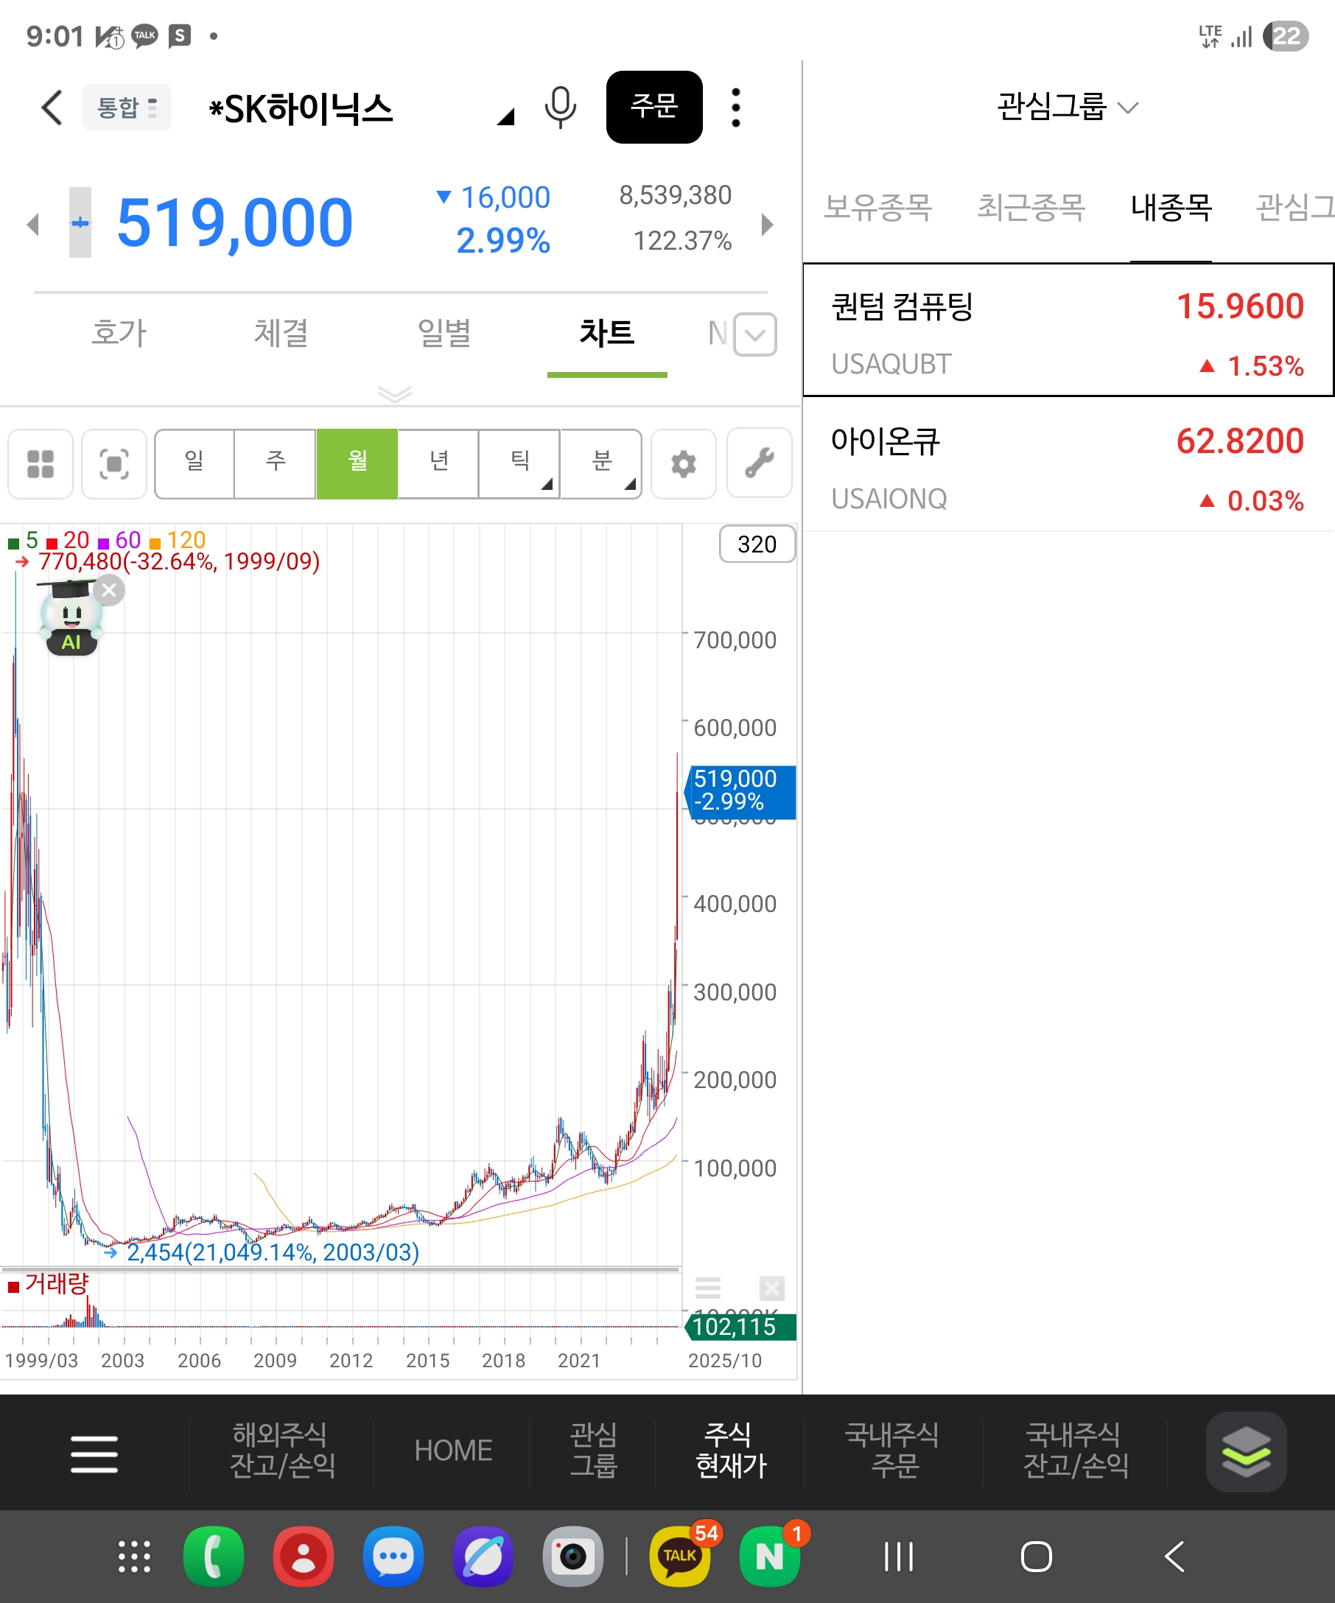The width and height of the screenshot is (1335, 1603).
Task: Switch to the cut-off 관심그 tab
Action: coord(1295,207)
